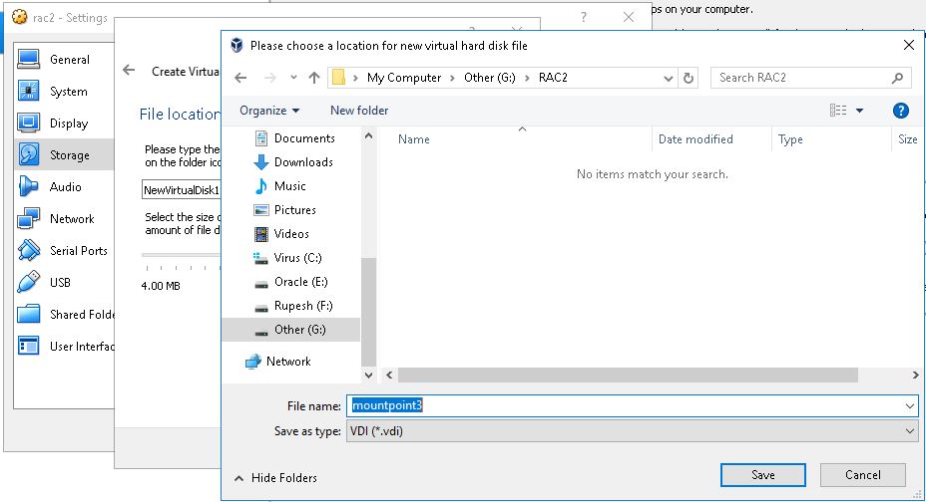Open view options dropdown arrow

pyautogui.click(x=860, y=111)
